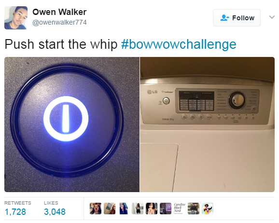279x223 pixels.
Task: Open the @owenwalker774 handle link
Action: (59, 22)
